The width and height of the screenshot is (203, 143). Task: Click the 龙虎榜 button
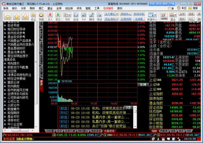[139, 19]
